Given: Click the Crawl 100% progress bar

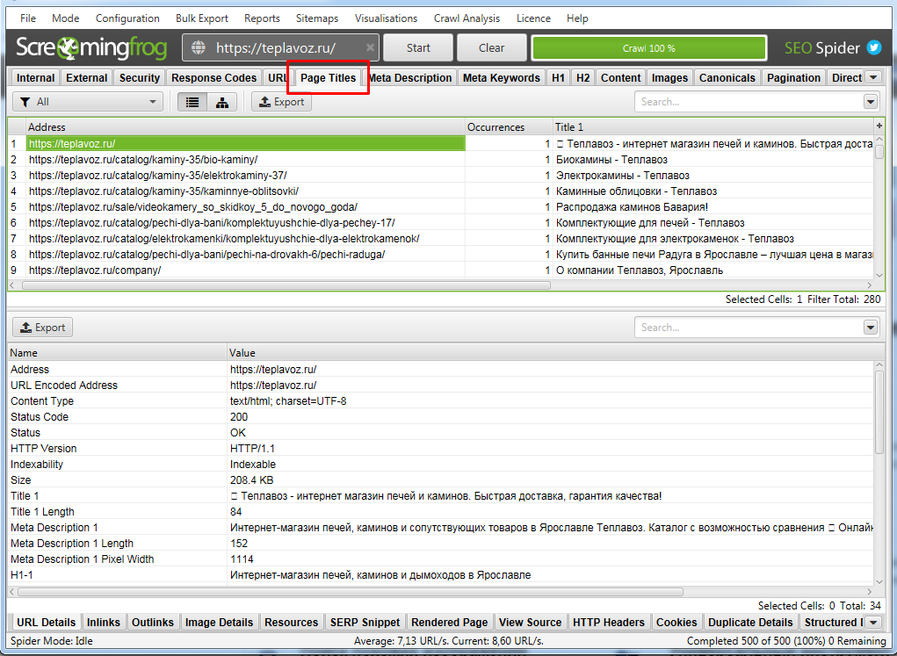Looking at the screenshot, I should (x=648, y=48).
